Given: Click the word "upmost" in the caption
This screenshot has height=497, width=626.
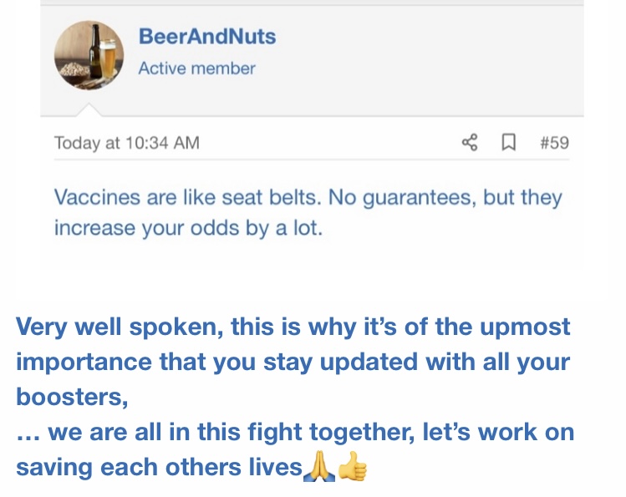Looking at the screenshot, I should [x=523, y=326].
